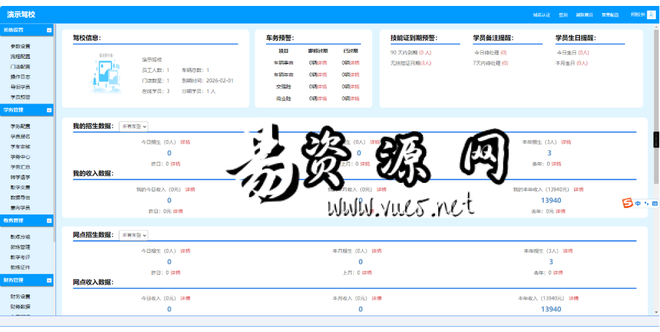Open 菜单配置 in the top bar
The height and width of the screenshot is (332, 660).
tap(610, 15)
